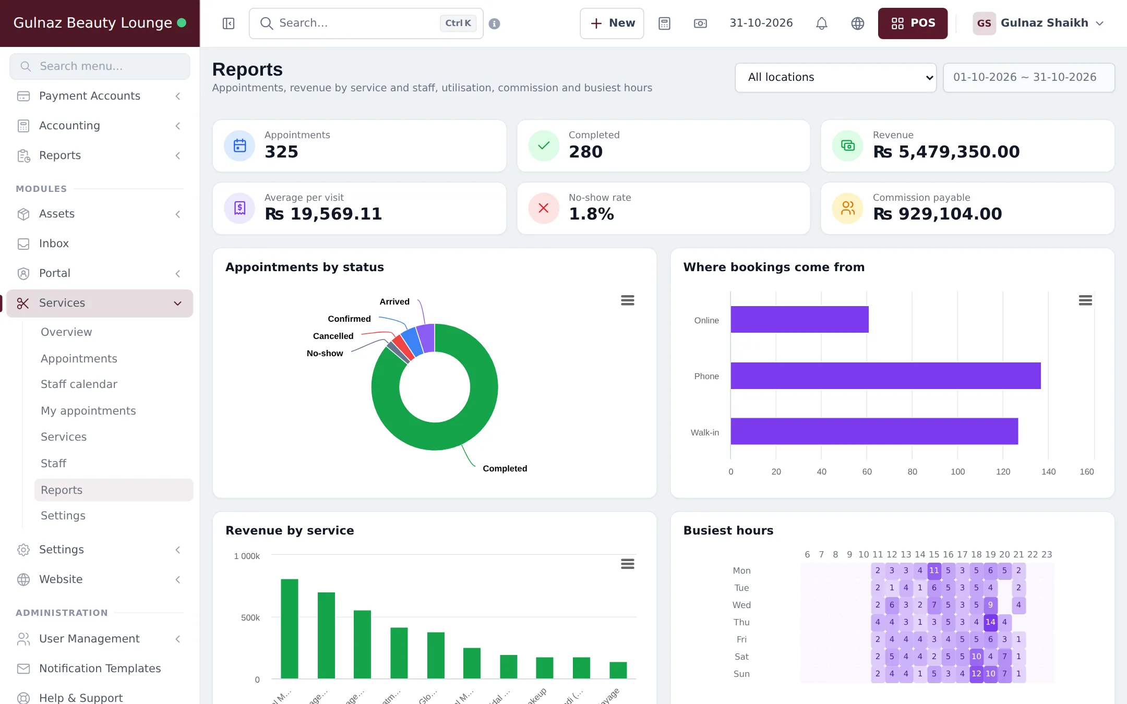
Task: Open the calculator icon in top bar
Action: (664, 23)
